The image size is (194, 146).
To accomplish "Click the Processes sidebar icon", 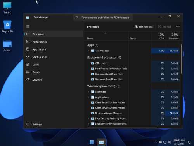I will coord(28,34).
